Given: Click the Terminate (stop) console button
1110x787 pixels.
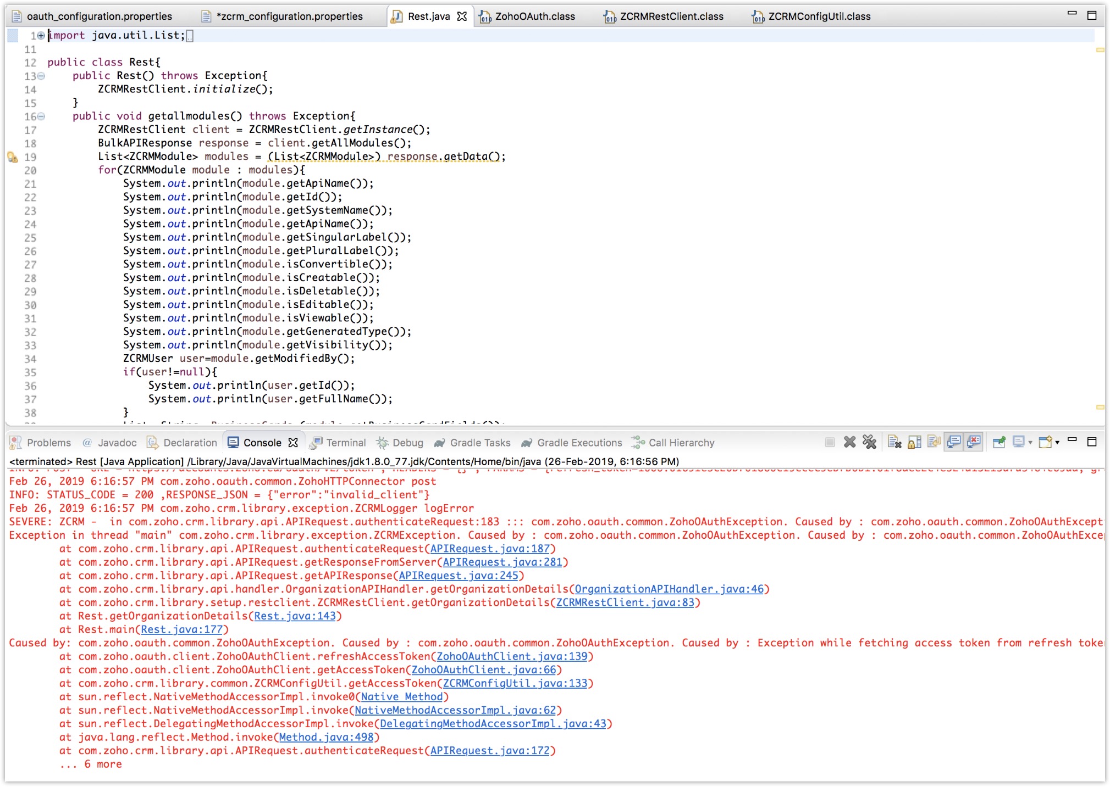Looking at the screenshot, I should pyautogui.click(x=830, y=442).
